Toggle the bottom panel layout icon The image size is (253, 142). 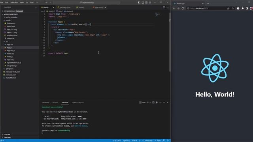pos(143,3)
